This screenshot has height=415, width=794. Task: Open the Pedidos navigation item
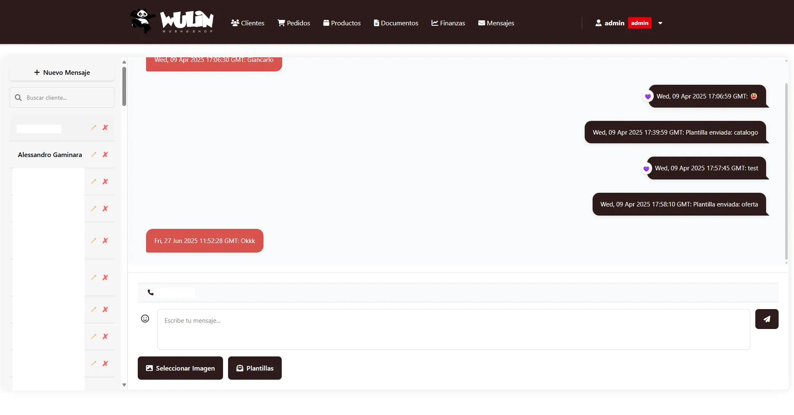(x=294, y=23)
